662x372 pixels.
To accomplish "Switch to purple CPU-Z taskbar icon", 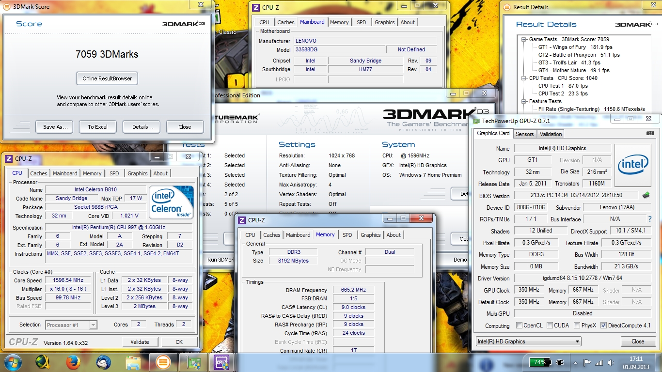I will click(x=222, y=362).
